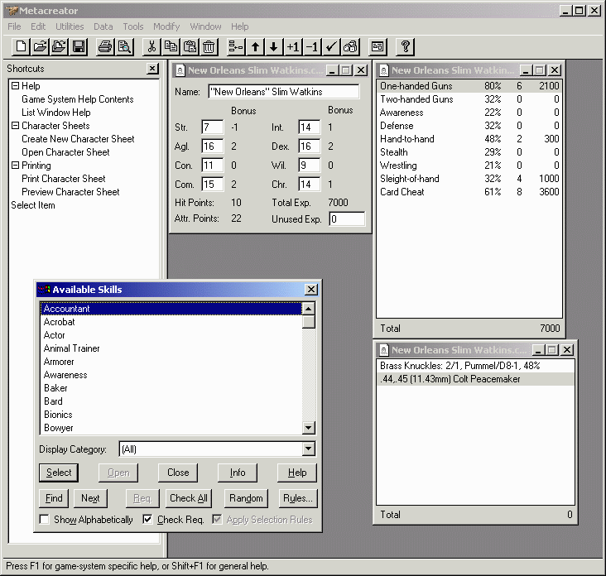Collapse the Printing tree node
This screenshot has height=576, width=606.
tap(15, 166)
